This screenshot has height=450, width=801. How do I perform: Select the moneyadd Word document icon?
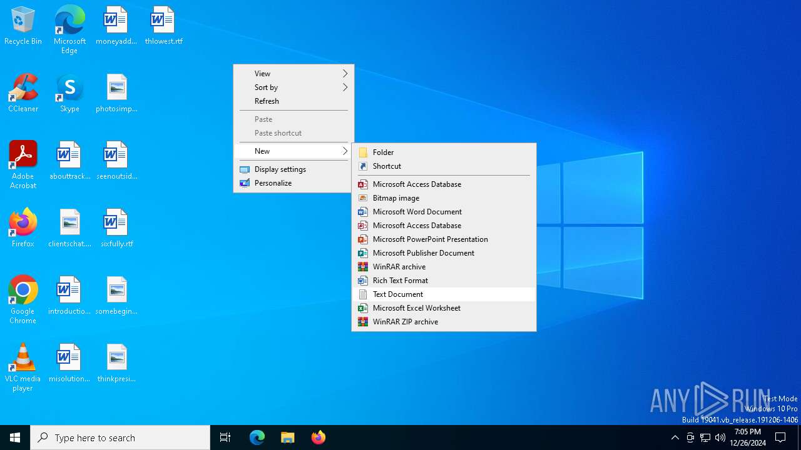(x=116, y=26)
